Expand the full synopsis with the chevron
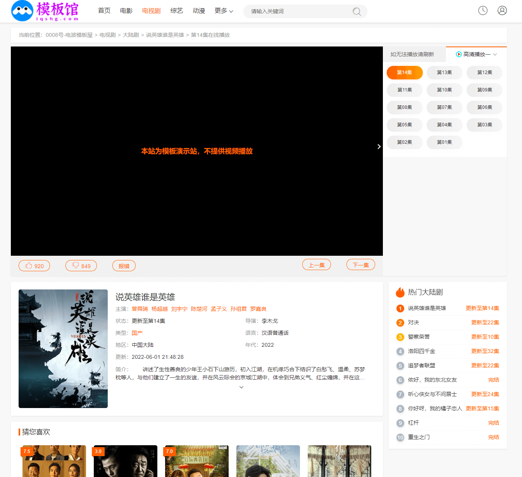Image resolution: width=522 pixels, height=477 pixels. tap(241, 387)
